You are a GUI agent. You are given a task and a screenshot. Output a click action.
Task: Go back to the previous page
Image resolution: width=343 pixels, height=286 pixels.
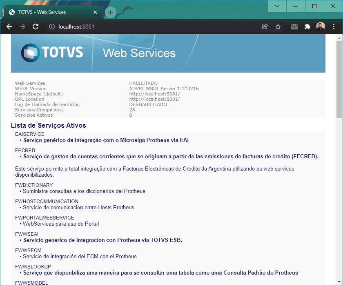tap(9, 27)
